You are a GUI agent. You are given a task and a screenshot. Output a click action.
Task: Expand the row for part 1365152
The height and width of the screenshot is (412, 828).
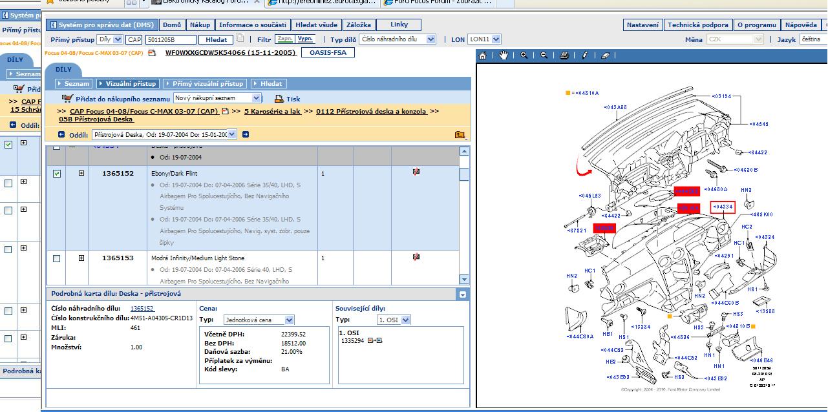click(81, 174)
